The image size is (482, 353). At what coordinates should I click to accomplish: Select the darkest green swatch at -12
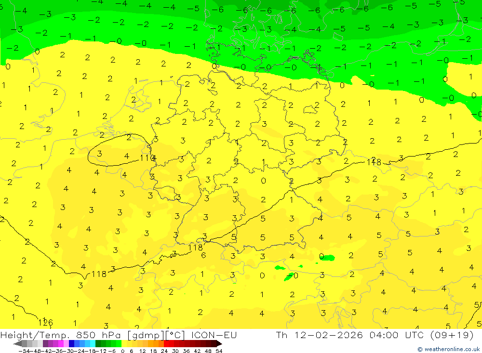click(x=98, y=344)
